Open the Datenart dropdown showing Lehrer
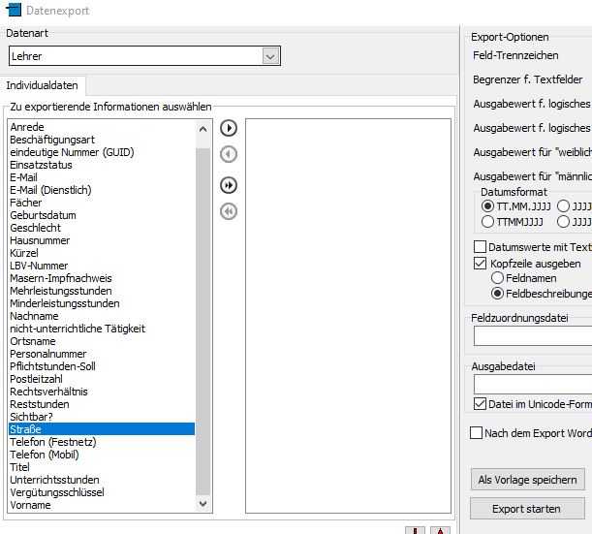Screen dimensions: 592x534 (x=271, y=57)
